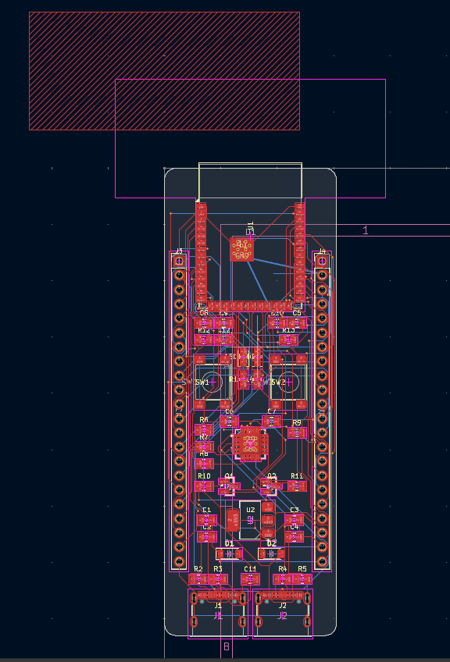The image size is (450, 662).
Task: Select square pin 1 of left pin header
Action: (179, 262)
